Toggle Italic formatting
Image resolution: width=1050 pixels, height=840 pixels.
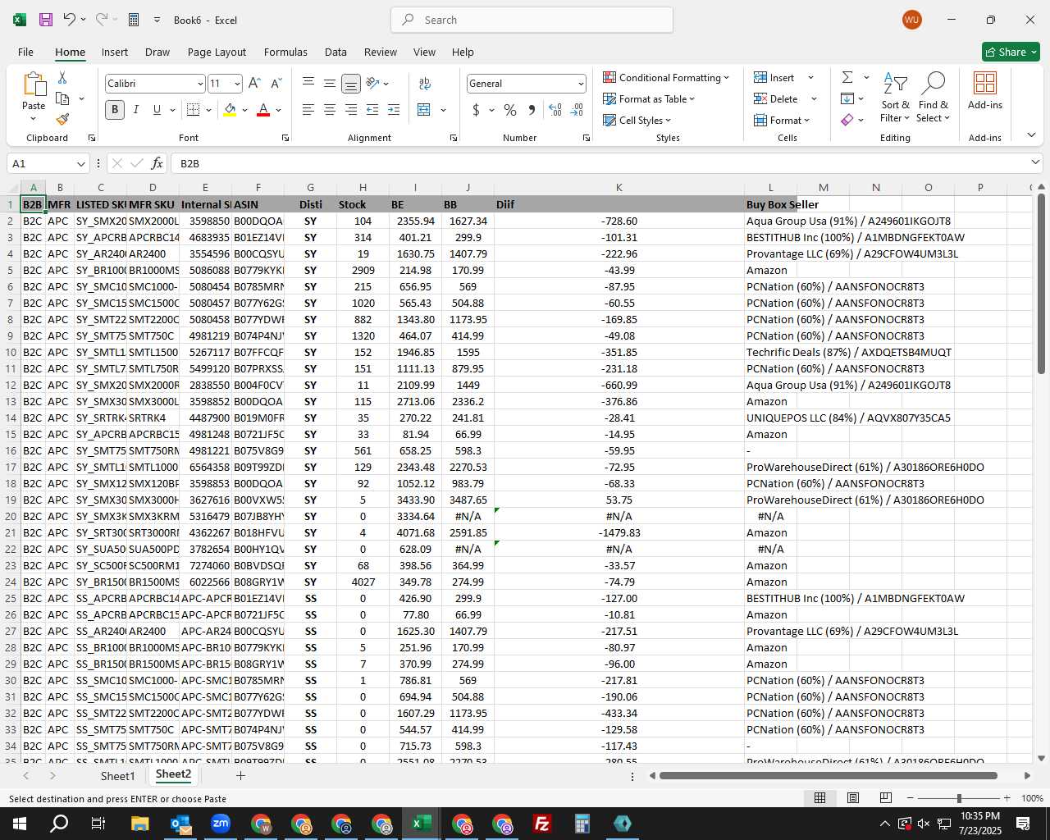point(136,110)
